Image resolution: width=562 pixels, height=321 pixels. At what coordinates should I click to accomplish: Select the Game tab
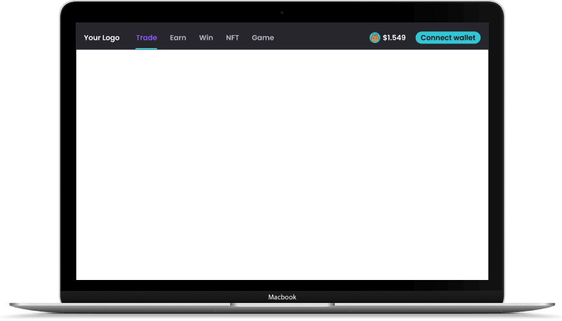coord(263,38)
